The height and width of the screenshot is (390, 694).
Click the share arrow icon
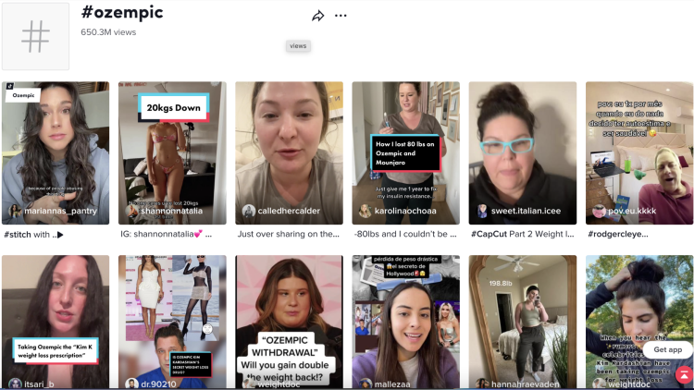[317, 16]
